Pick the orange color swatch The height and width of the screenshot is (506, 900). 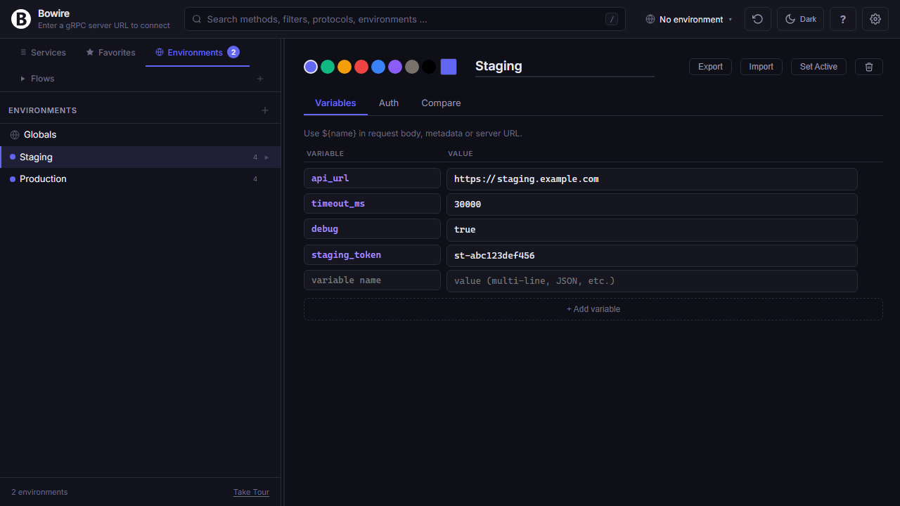point(345,67)
